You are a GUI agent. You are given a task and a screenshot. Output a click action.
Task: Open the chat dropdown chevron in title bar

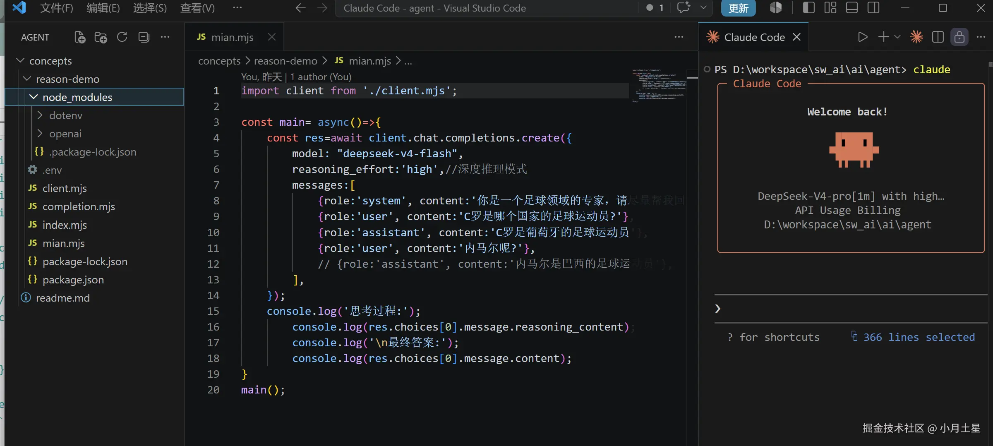click(x=703, y=7)
